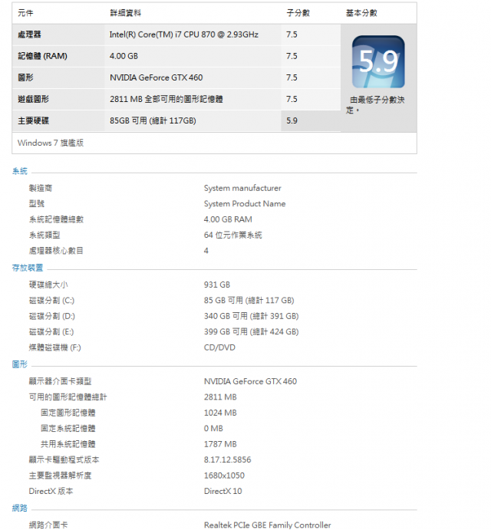Click the 網路介面卡 label

(x=48, y=525)
